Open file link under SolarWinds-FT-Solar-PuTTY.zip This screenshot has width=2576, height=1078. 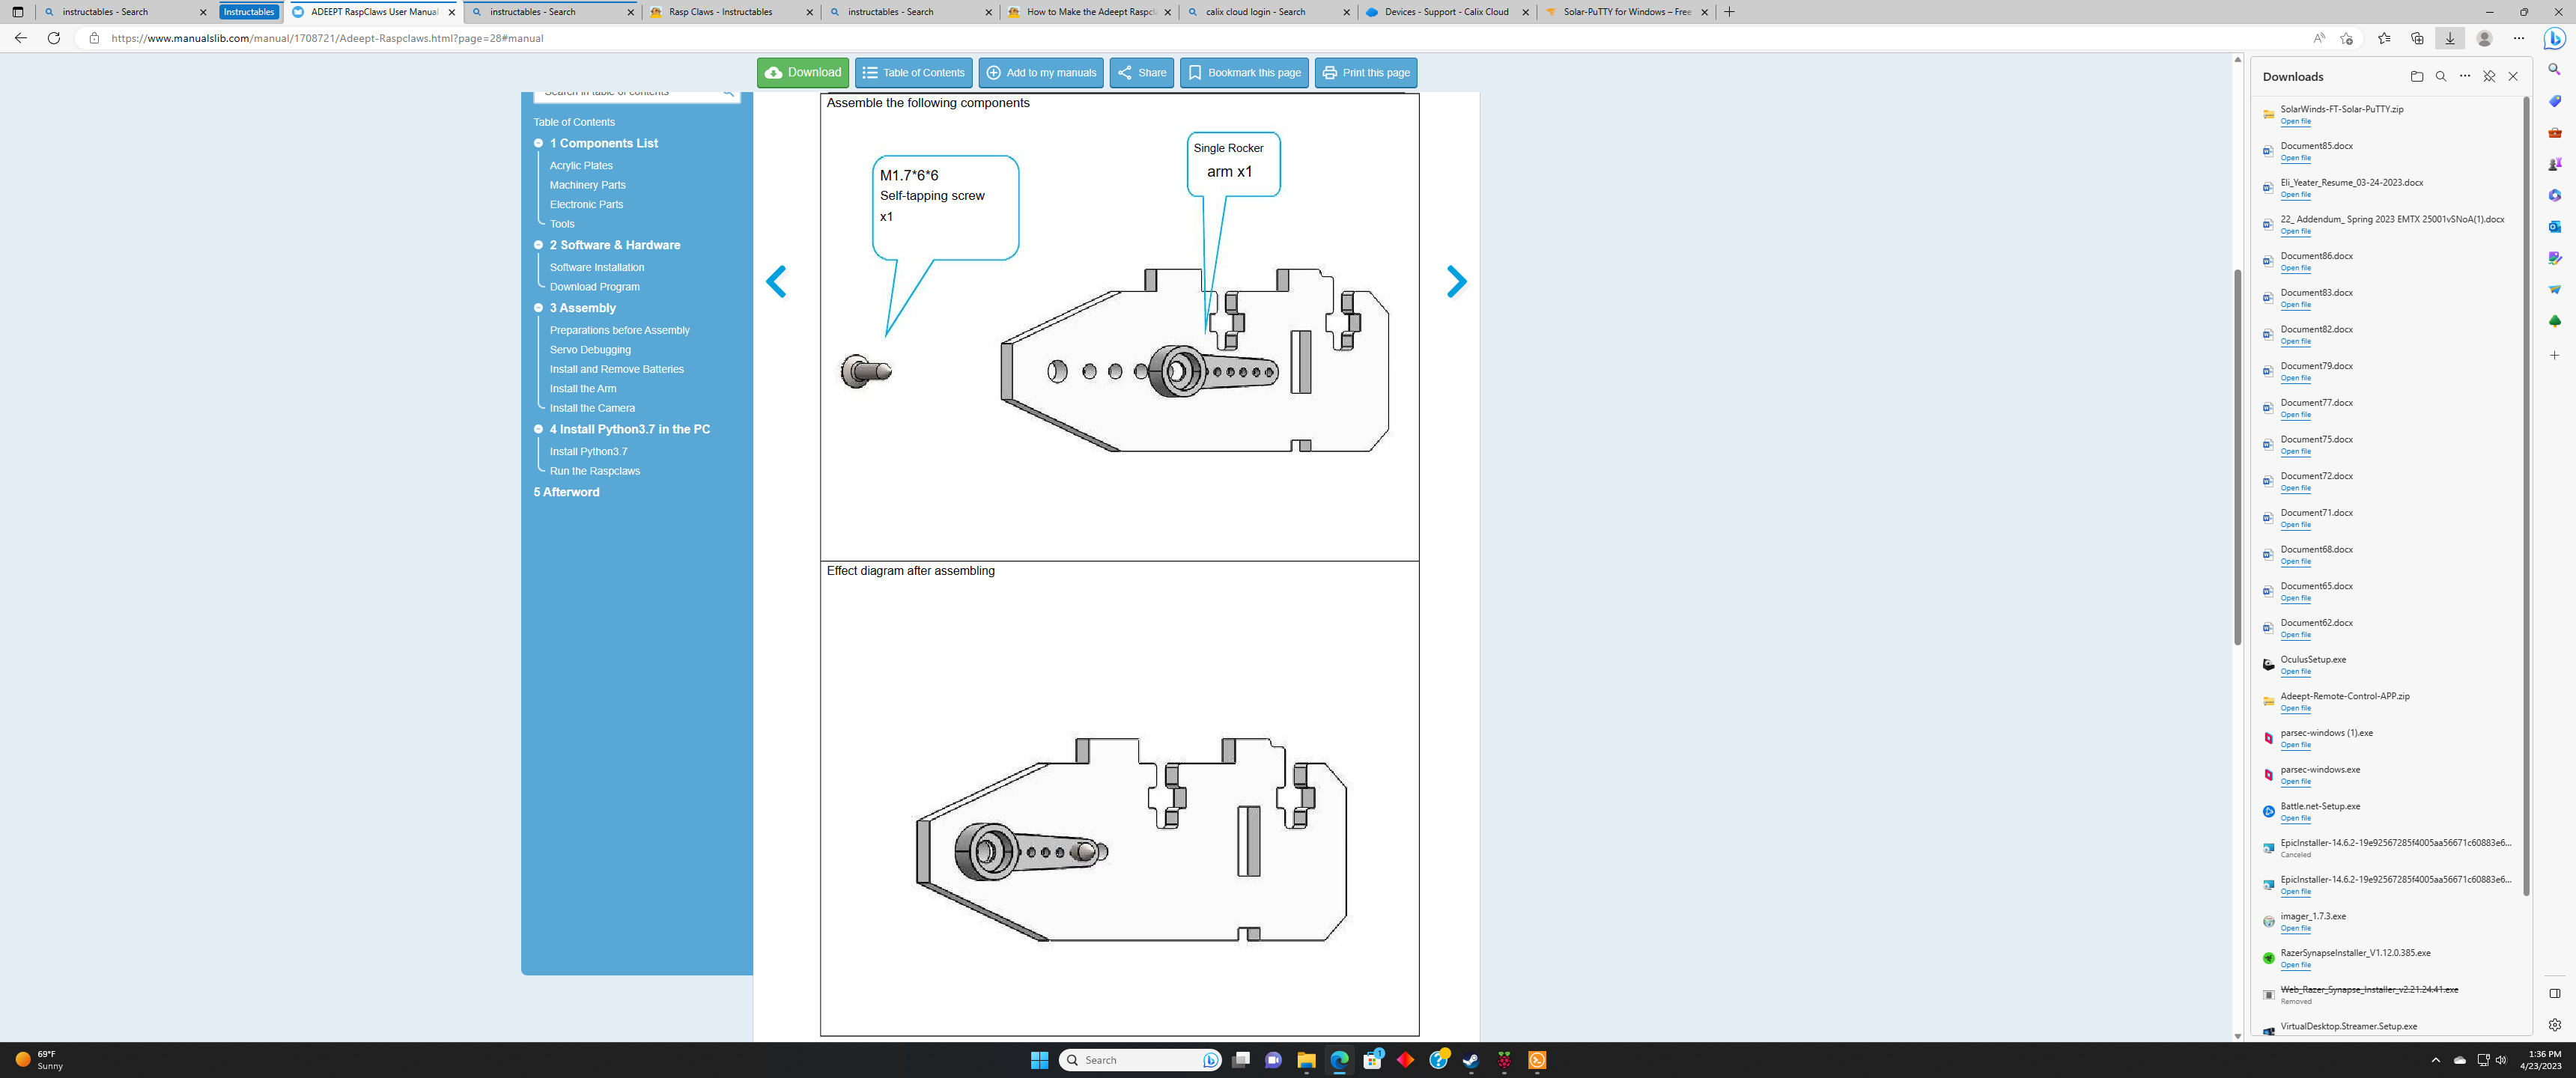click(2295, 121)
